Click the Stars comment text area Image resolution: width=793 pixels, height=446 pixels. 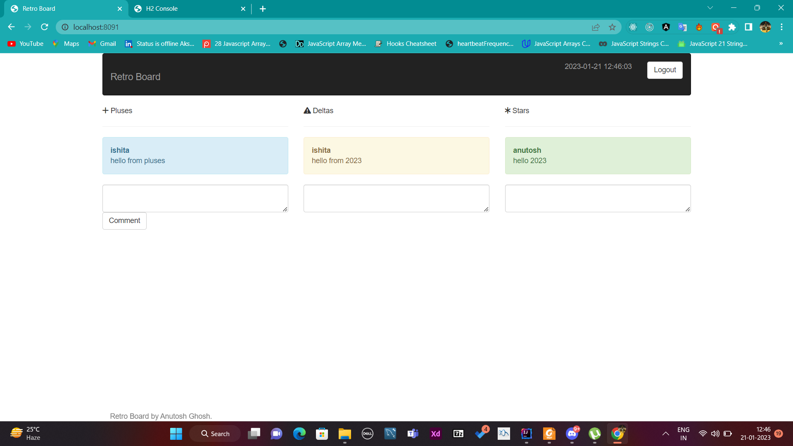click(x=597, y=198)
